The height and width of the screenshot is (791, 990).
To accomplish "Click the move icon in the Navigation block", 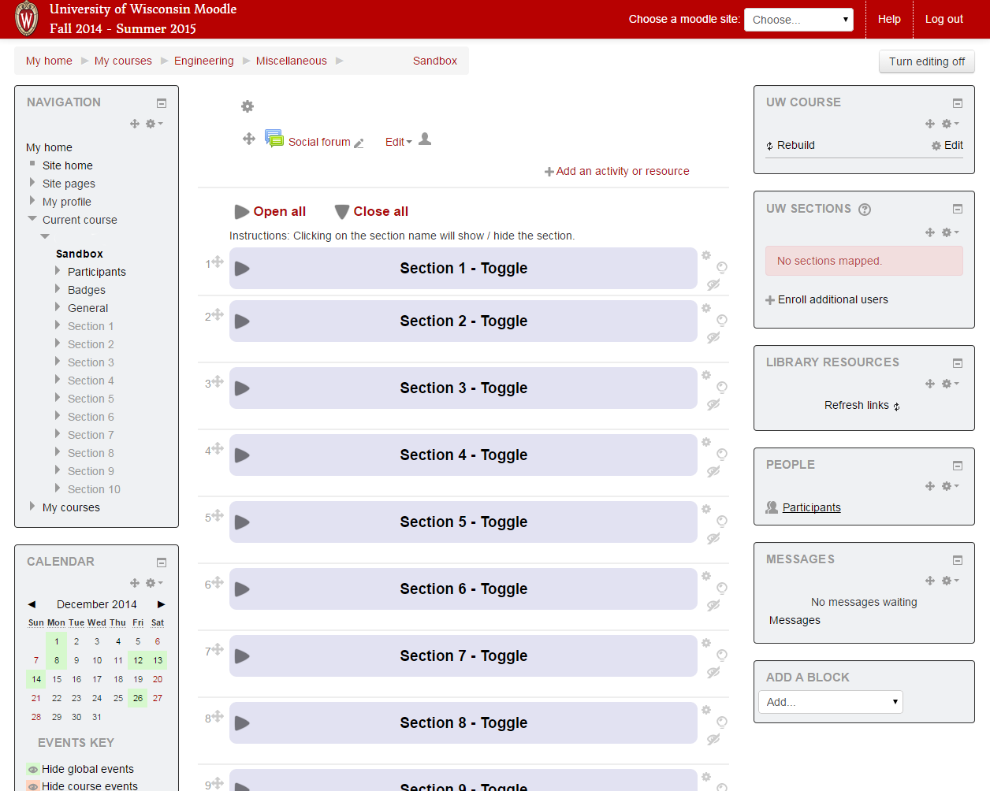I will pyautogui.click(x=135, y=124).
